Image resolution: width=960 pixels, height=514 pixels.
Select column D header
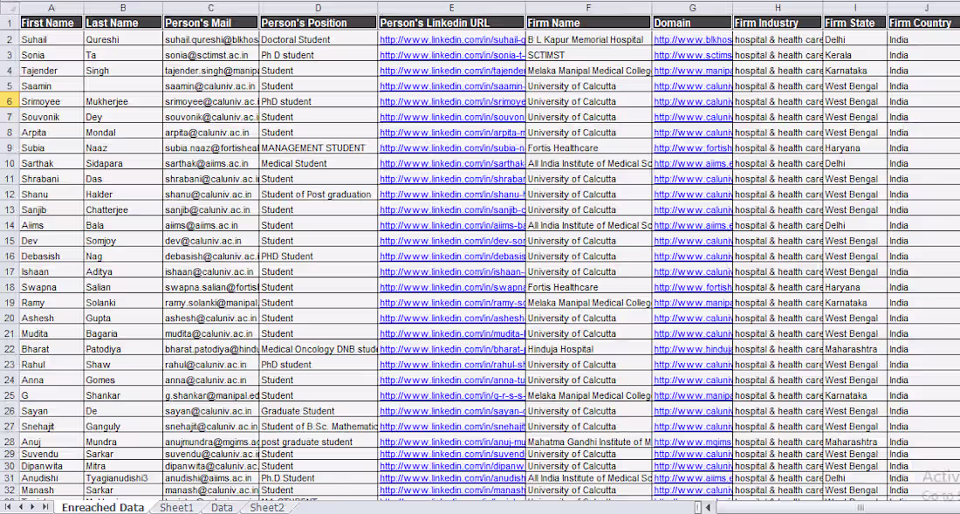point(319,7)
